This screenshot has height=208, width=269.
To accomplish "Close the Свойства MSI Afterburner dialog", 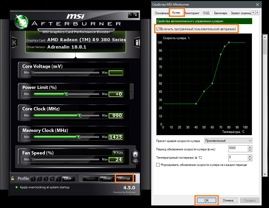I will (x=257, y=5).
